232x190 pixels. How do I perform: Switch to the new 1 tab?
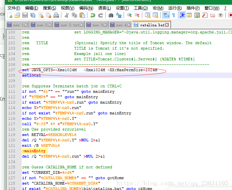click(18, 25)
